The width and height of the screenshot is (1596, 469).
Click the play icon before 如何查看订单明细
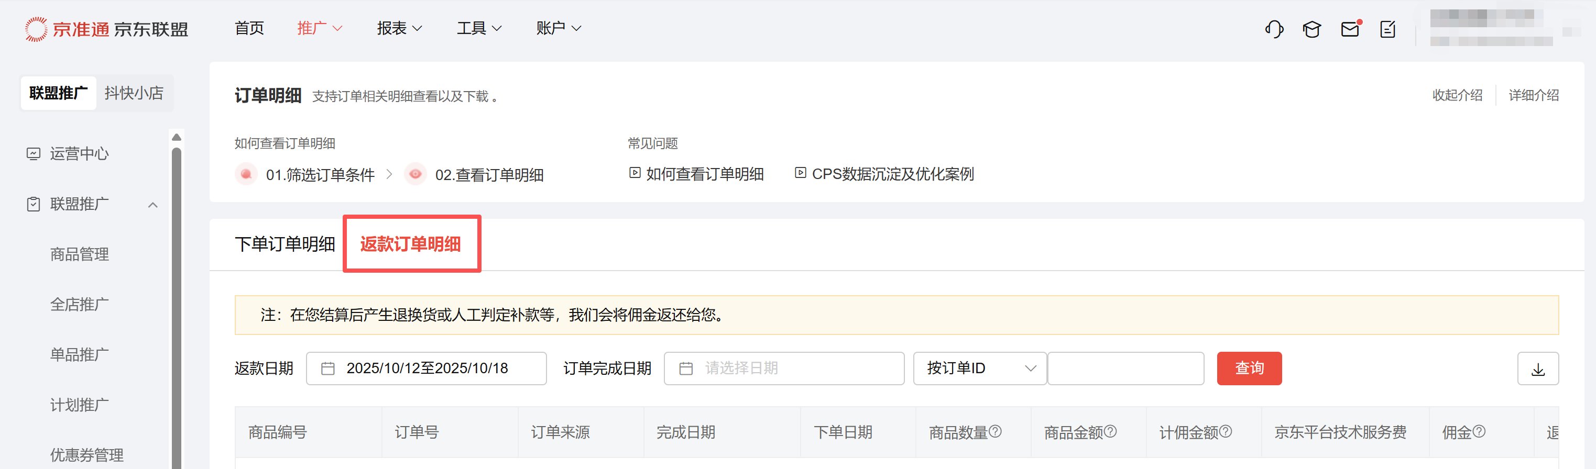tap(635, 173)
